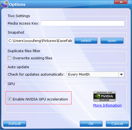Open the update frequency dropdown arrow
Image resolution: width=132 pixels, height=130 pixels.
121,74
